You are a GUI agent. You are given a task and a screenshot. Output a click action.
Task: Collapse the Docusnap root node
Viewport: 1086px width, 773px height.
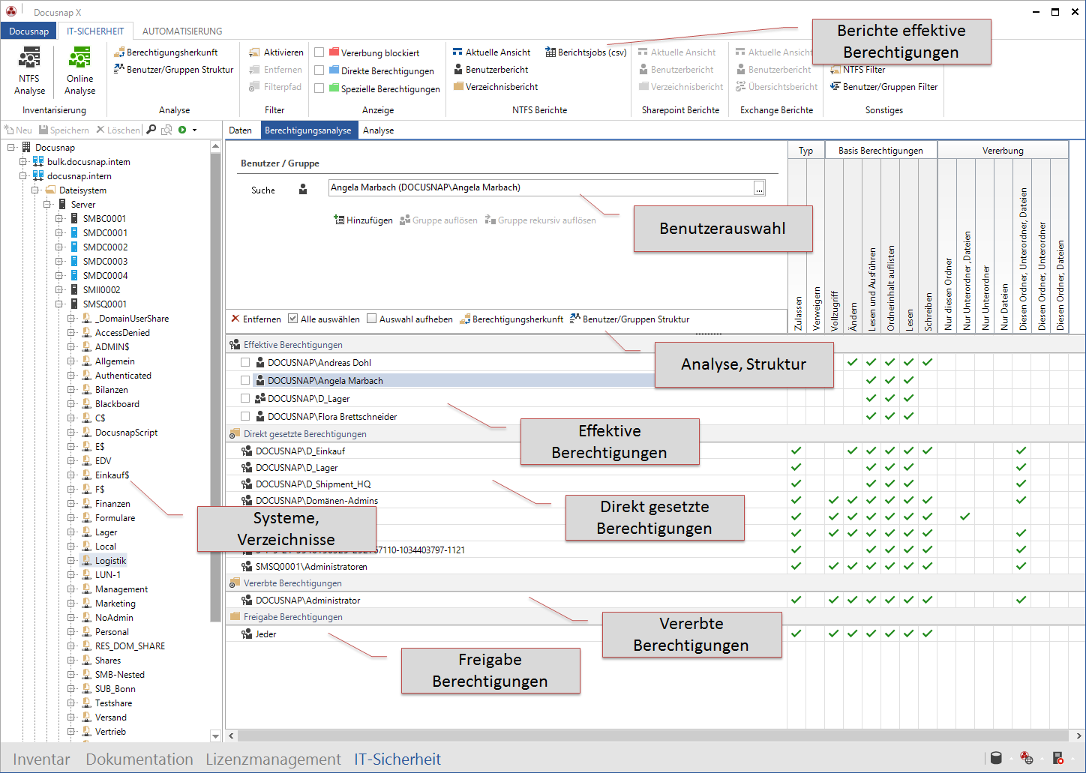tap(11, 147)
